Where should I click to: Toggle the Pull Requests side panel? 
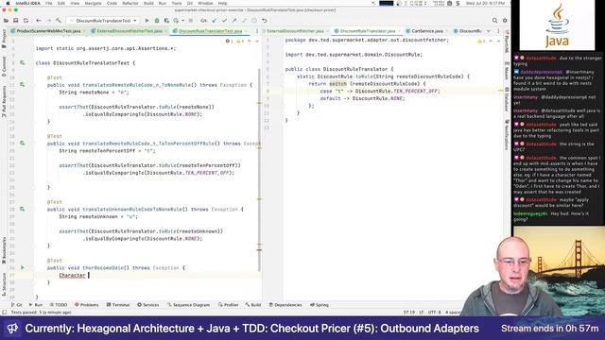point(4,101)
